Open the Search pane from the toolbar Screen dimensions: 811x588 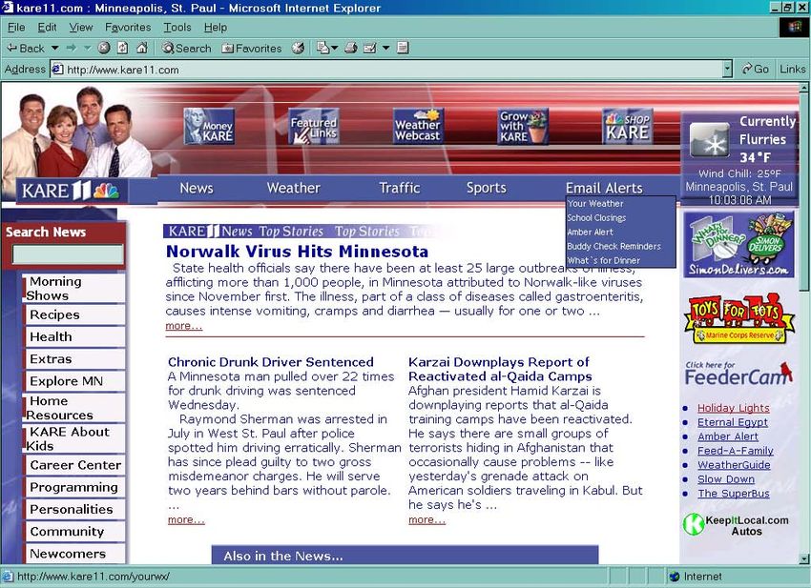tap(187, 48)
